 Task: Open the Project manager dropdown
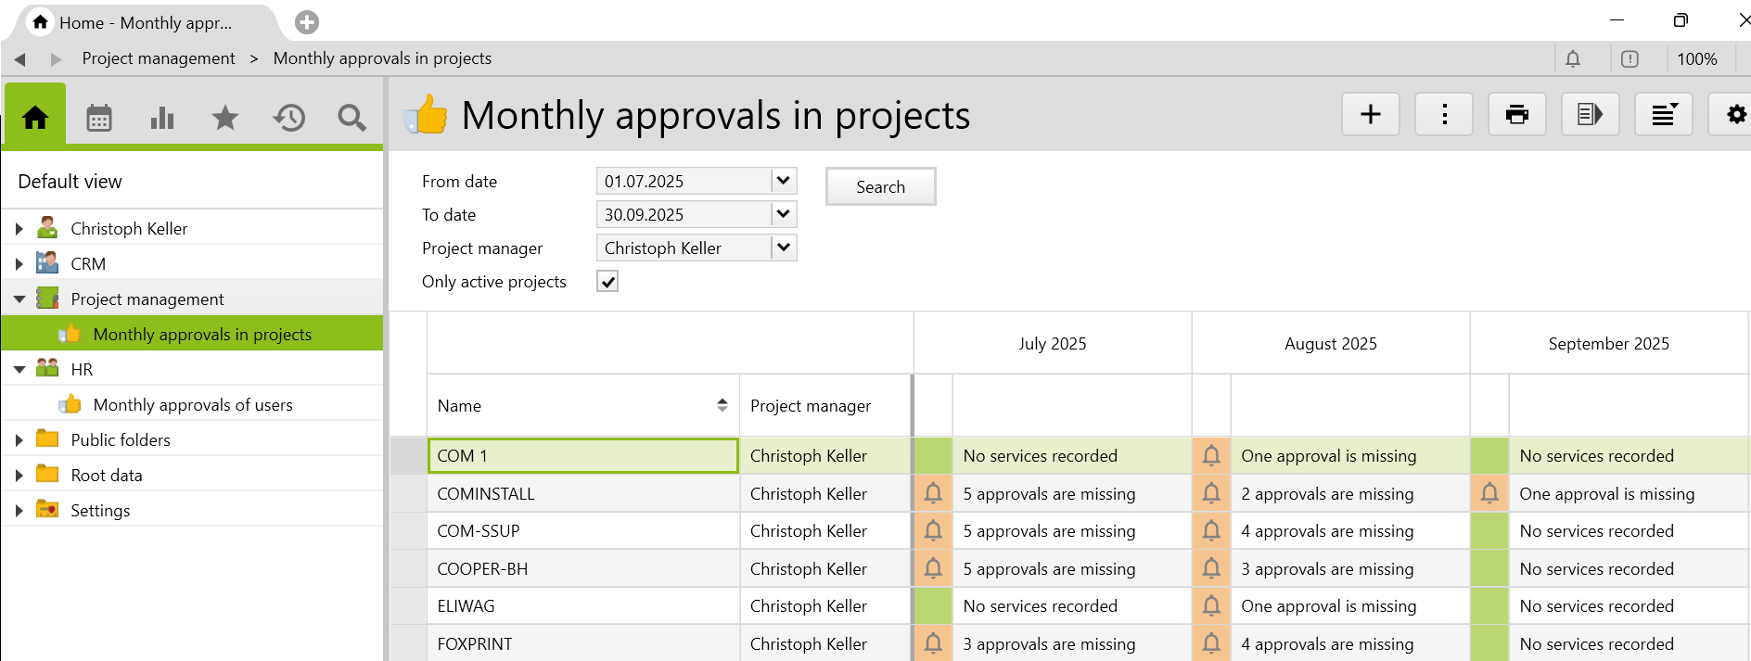[x=784, y=248]
